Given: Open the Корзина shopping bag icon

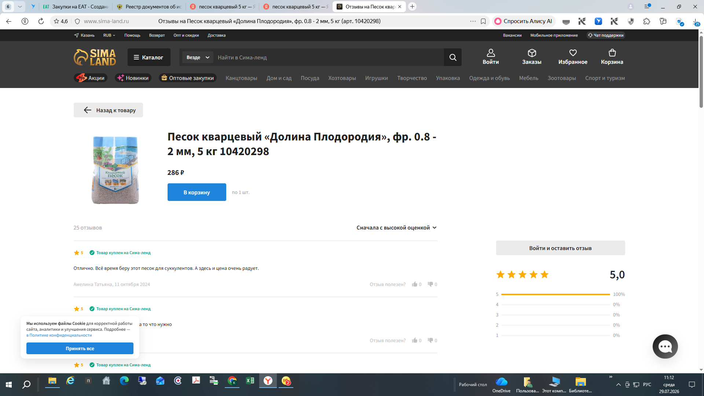Looking at the screenshot, I should (612, 53).
